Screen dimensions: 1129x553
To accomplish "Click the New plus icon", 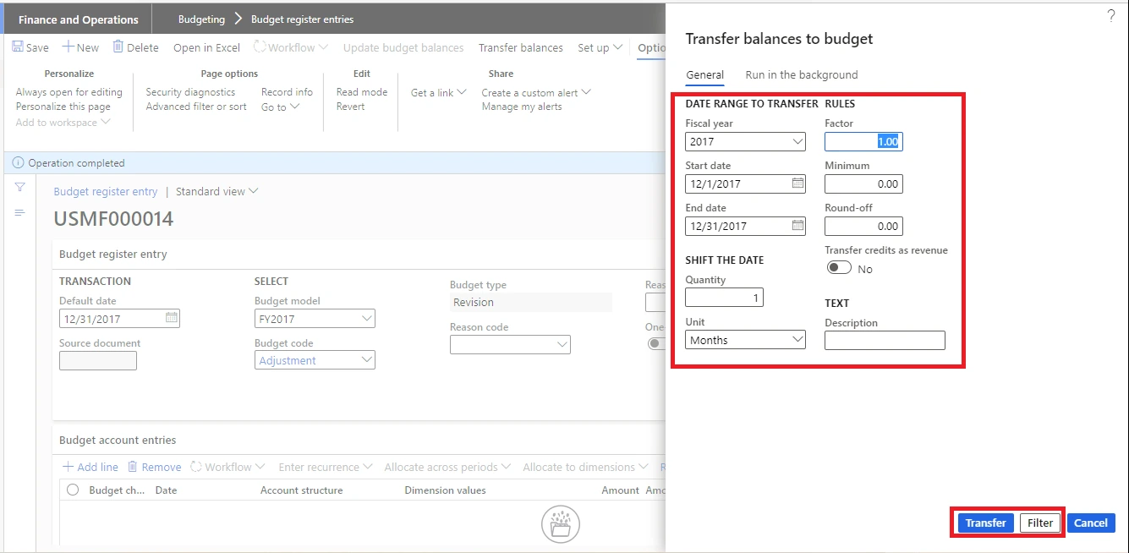I will pos(69,47).
